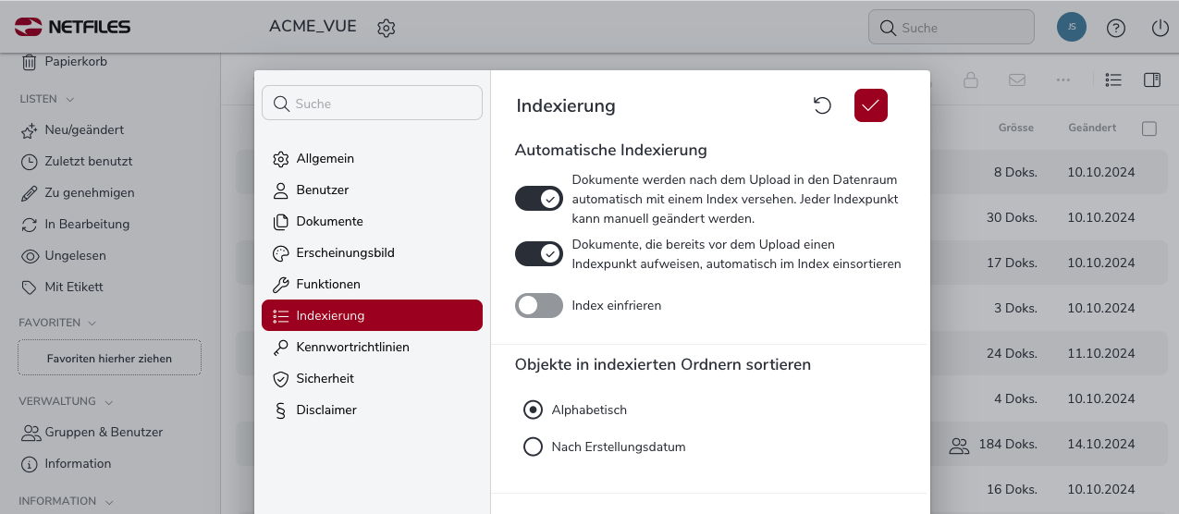Switch to list view icon
Viewport: 1179px width, 514px height.
[x=1113, y=80]
